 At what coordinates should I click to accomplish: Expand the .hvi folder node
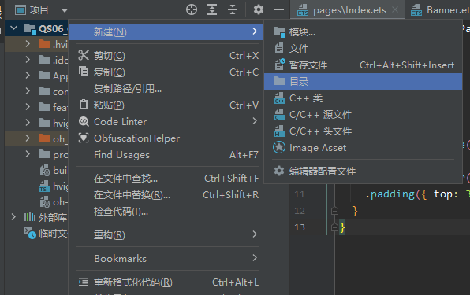[x=28, y=44]
